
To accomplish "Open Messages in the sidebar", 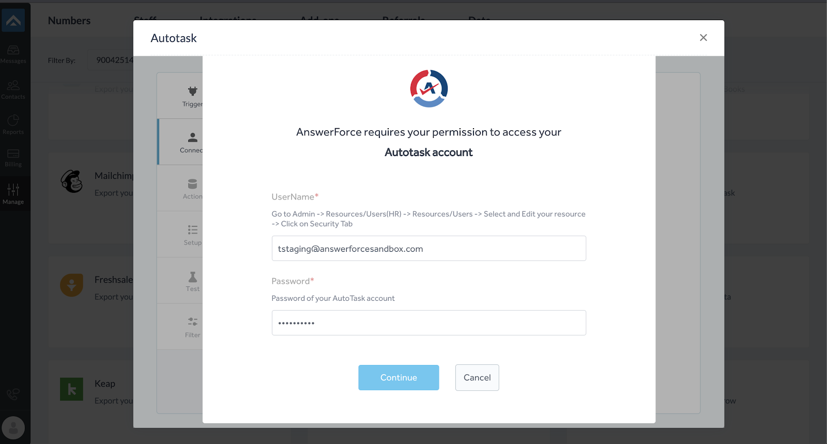I will [x=13, y=54].
